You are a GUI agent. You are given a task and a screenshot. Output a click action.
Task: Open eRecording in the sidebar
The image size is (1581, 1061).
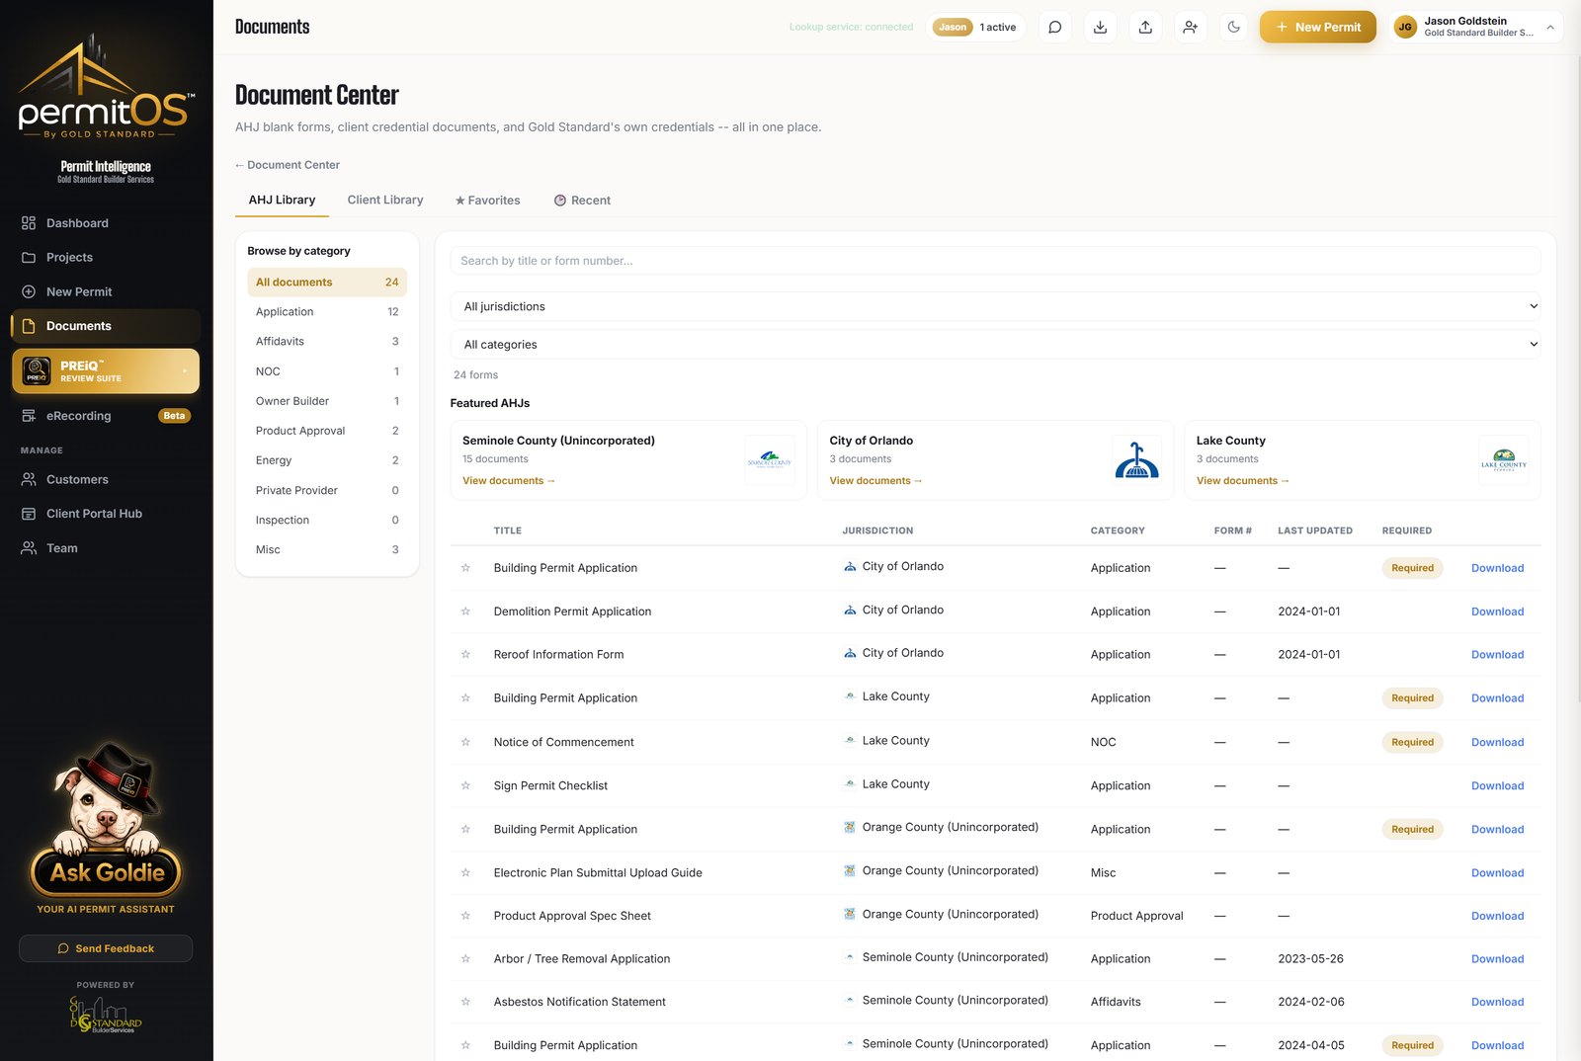106,416
